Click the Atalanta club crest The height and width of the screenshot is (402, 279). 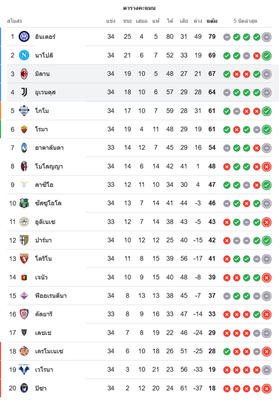point(24,148)
